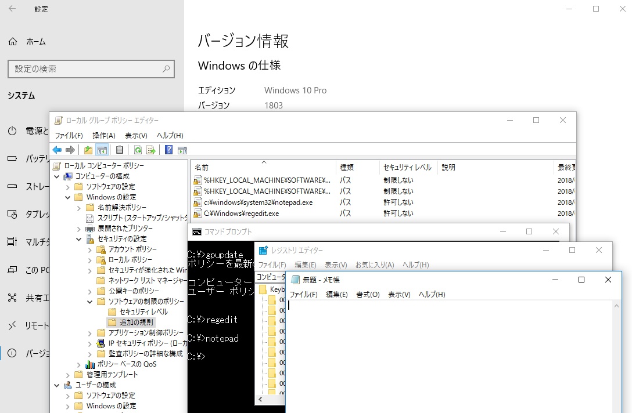Expand ソフトウェアの設定 under コンピューターの構成
Viewport: 632px width, 413px height.
[x=68, y=187]
